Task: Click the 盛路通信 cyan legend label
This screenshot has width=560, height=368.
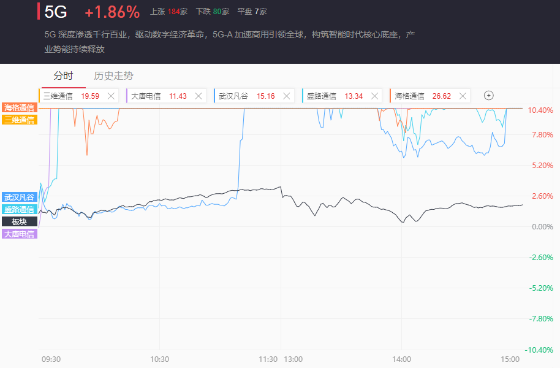Action: coord(20,209)
